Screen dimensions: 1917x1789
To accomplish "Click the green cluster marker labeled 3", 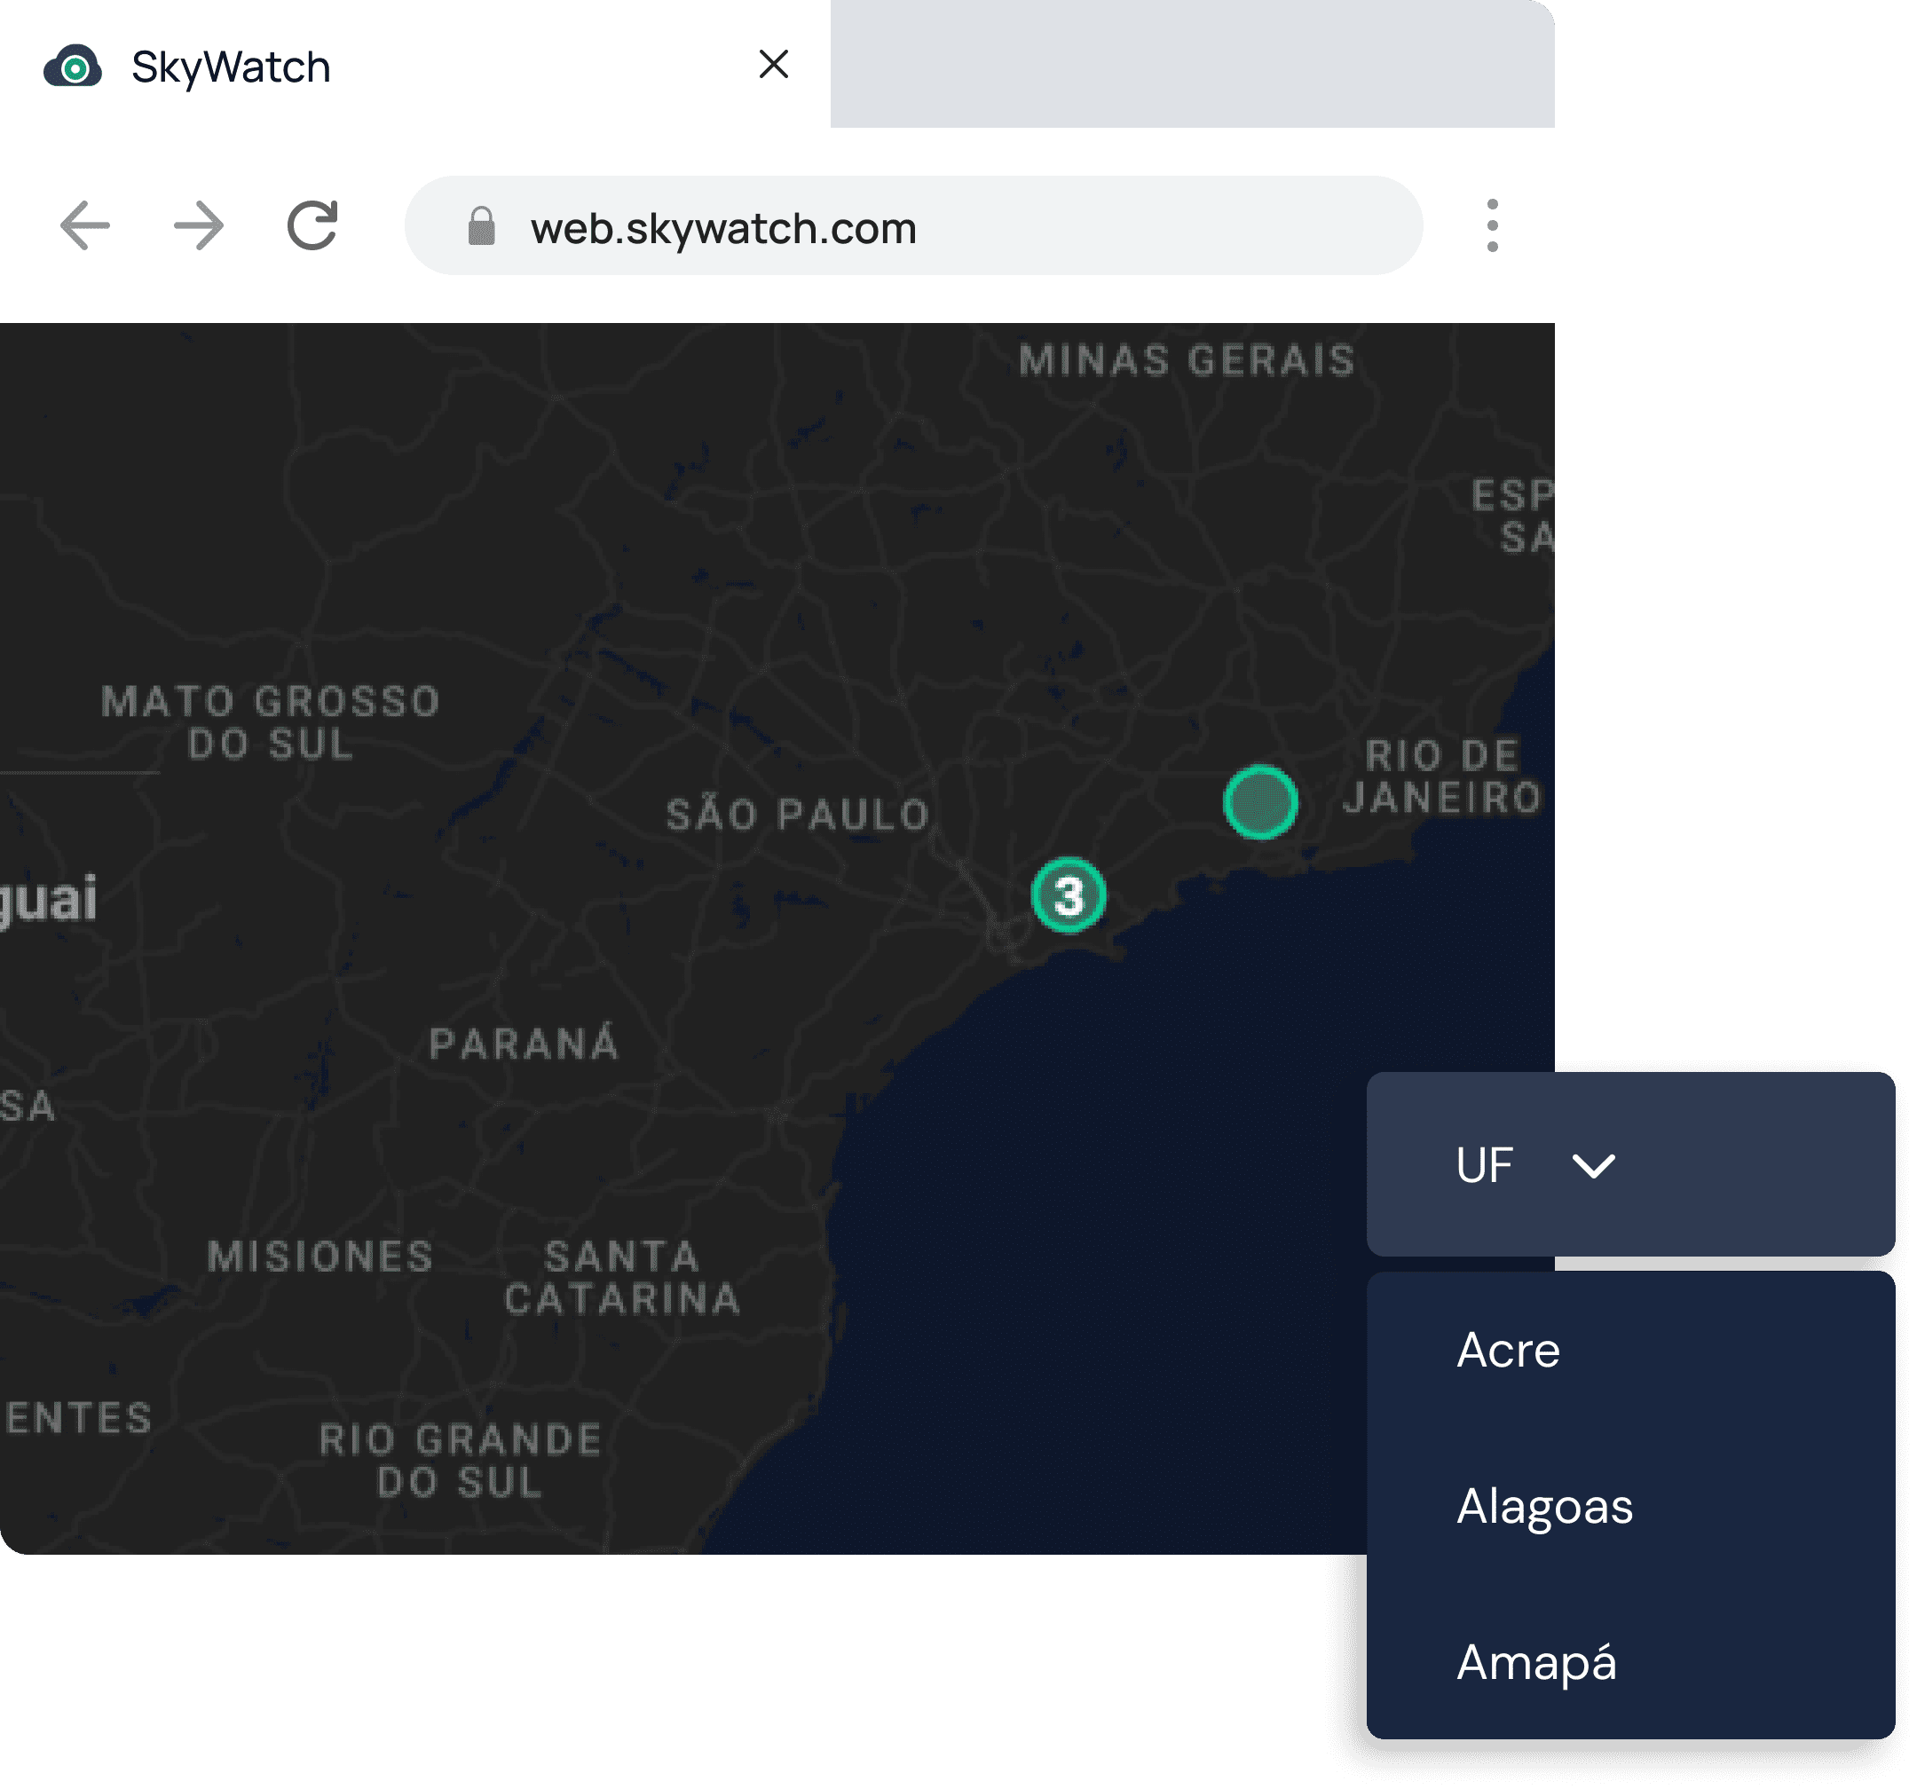I will click(x=1069, y=896).
